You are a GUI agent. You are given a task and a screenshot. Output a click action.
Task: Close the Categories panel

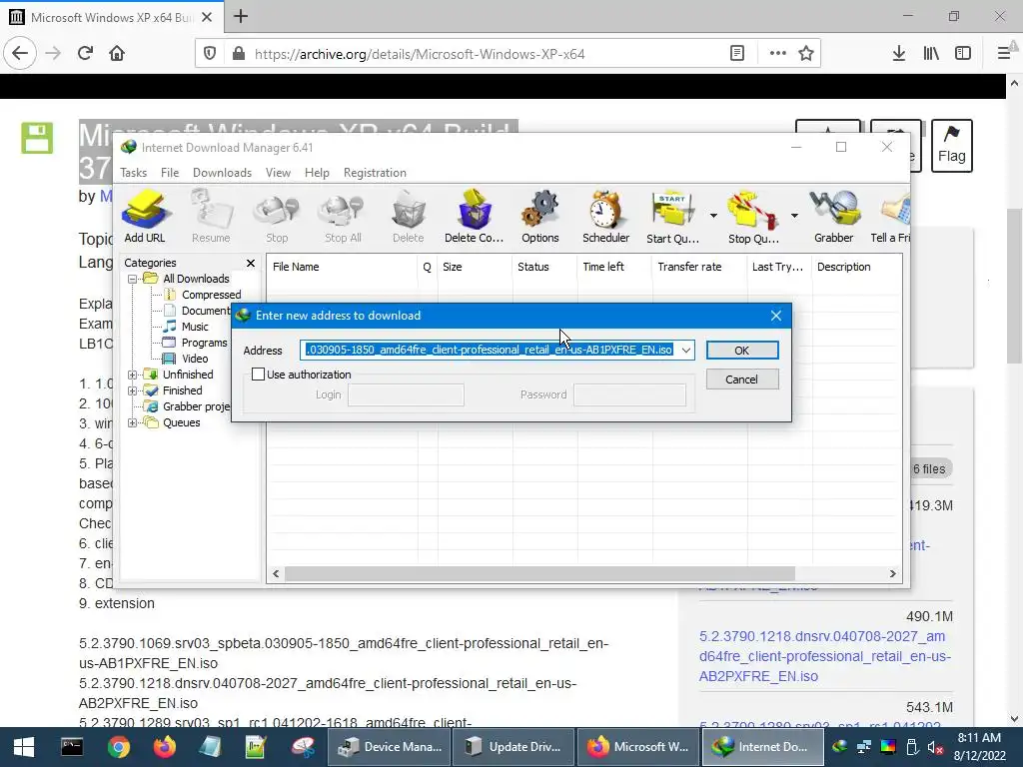pos(251,263)
